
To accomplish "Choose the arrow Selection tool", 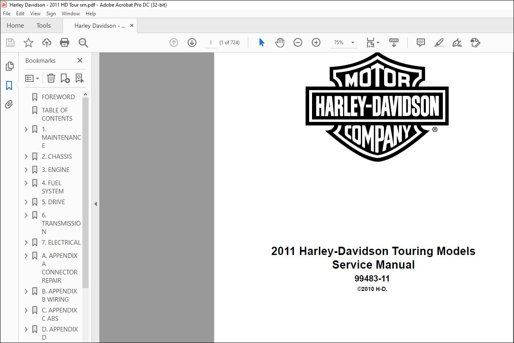I will pos(262,43).
